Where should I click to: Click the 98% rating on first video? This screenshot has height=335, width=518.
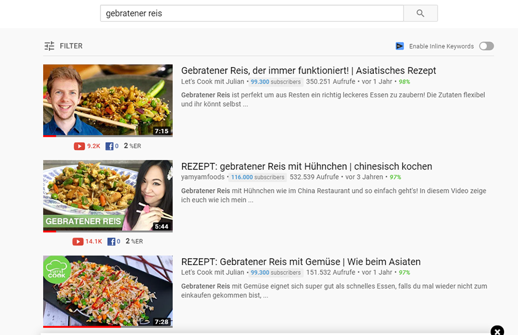coord(404,82)
